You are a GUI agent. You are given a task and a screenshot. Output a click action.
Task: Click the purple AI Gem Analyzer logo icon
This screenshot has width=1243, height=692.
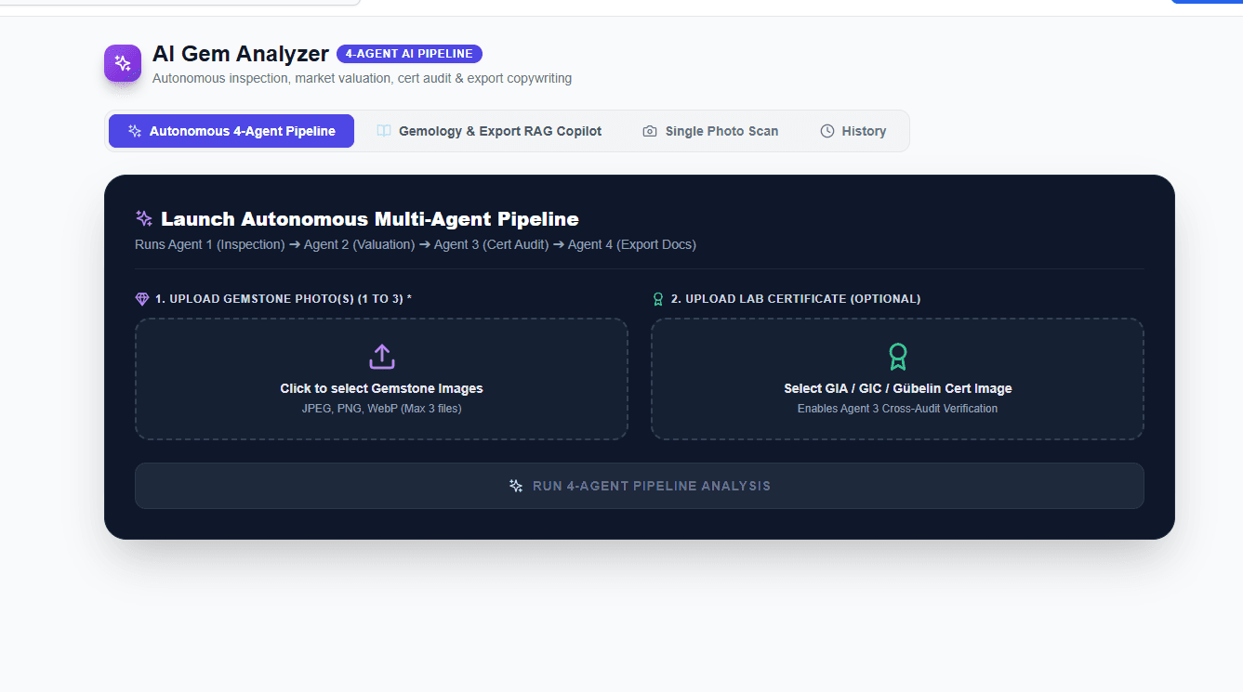[x=123, y=63]
